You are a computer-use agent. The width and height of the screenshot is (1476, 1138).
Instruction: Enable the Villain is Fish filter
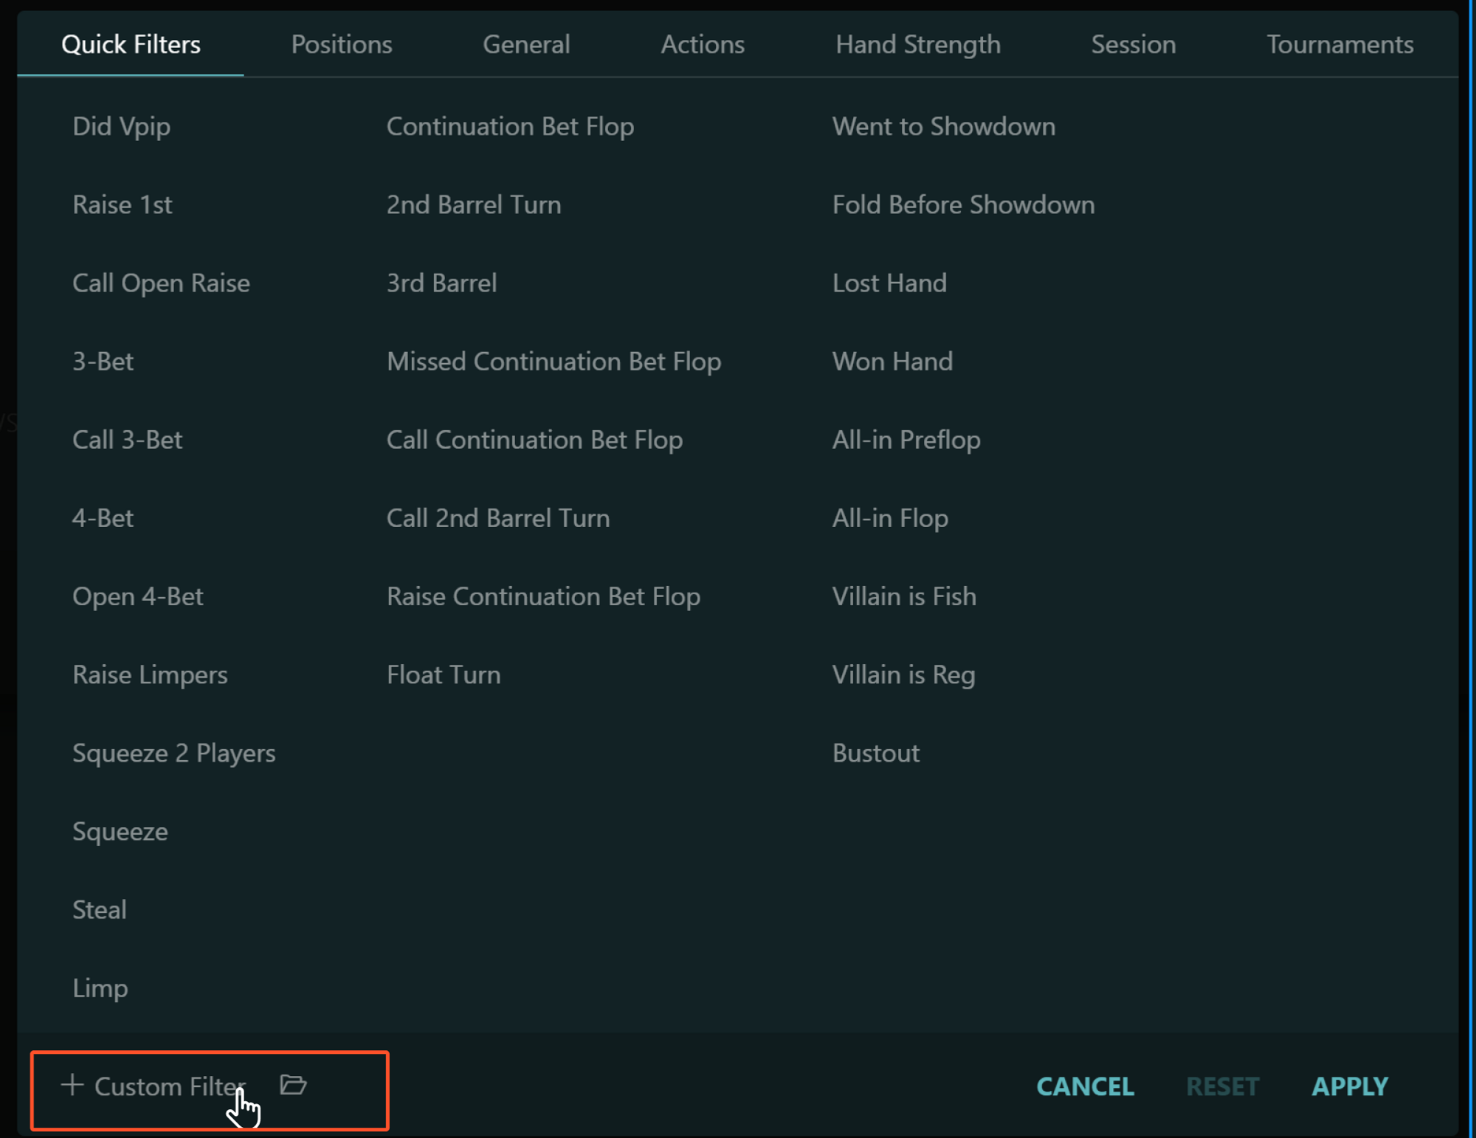tap(904, 596)
